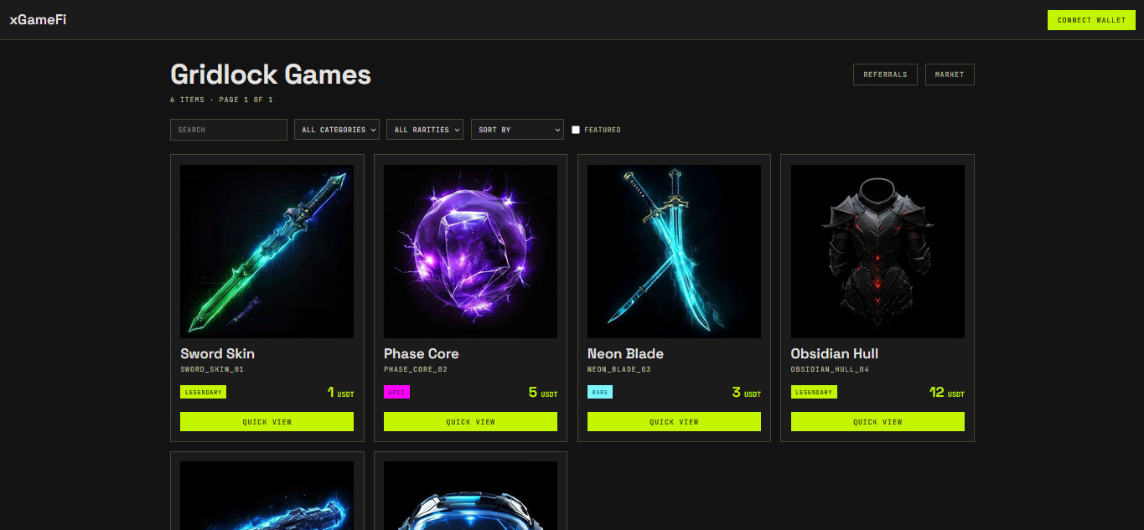Click the Legendary badge on Obsidian Hull
The image size is (1144, 530).
pos(814,392)
